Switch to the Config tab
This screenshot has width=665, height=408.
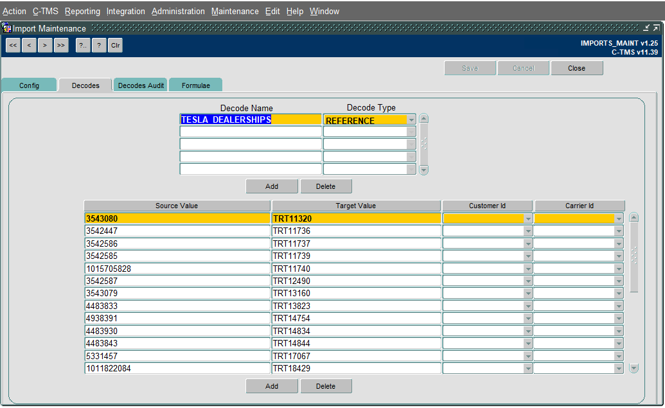(x=30, y=85)
